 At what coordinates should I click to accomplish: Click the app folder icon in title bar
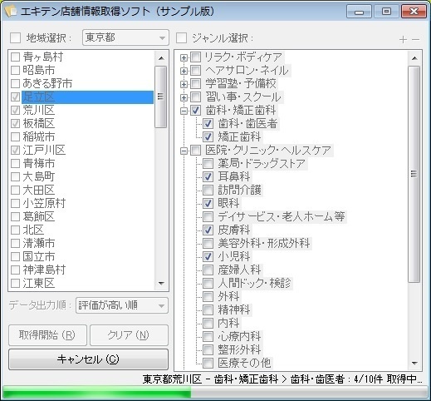(x=11, y=11)
